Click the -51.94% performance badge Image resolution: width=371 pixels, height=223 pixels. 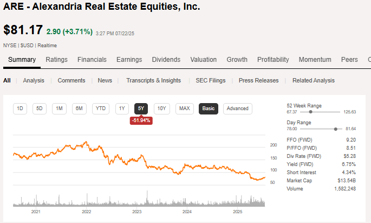coord(141,120)
